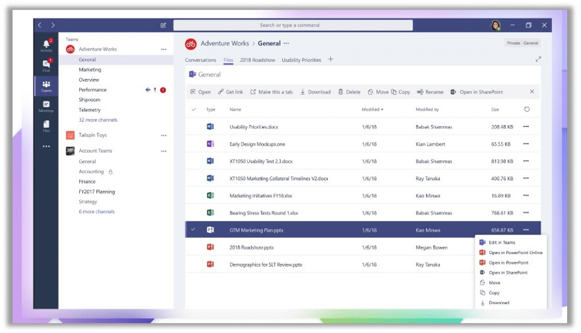Image resolution: width=581 pixels, height=333 pixels.
Task: Click Open in SharePoint in toolbar
Action: [x=477, y=92]
